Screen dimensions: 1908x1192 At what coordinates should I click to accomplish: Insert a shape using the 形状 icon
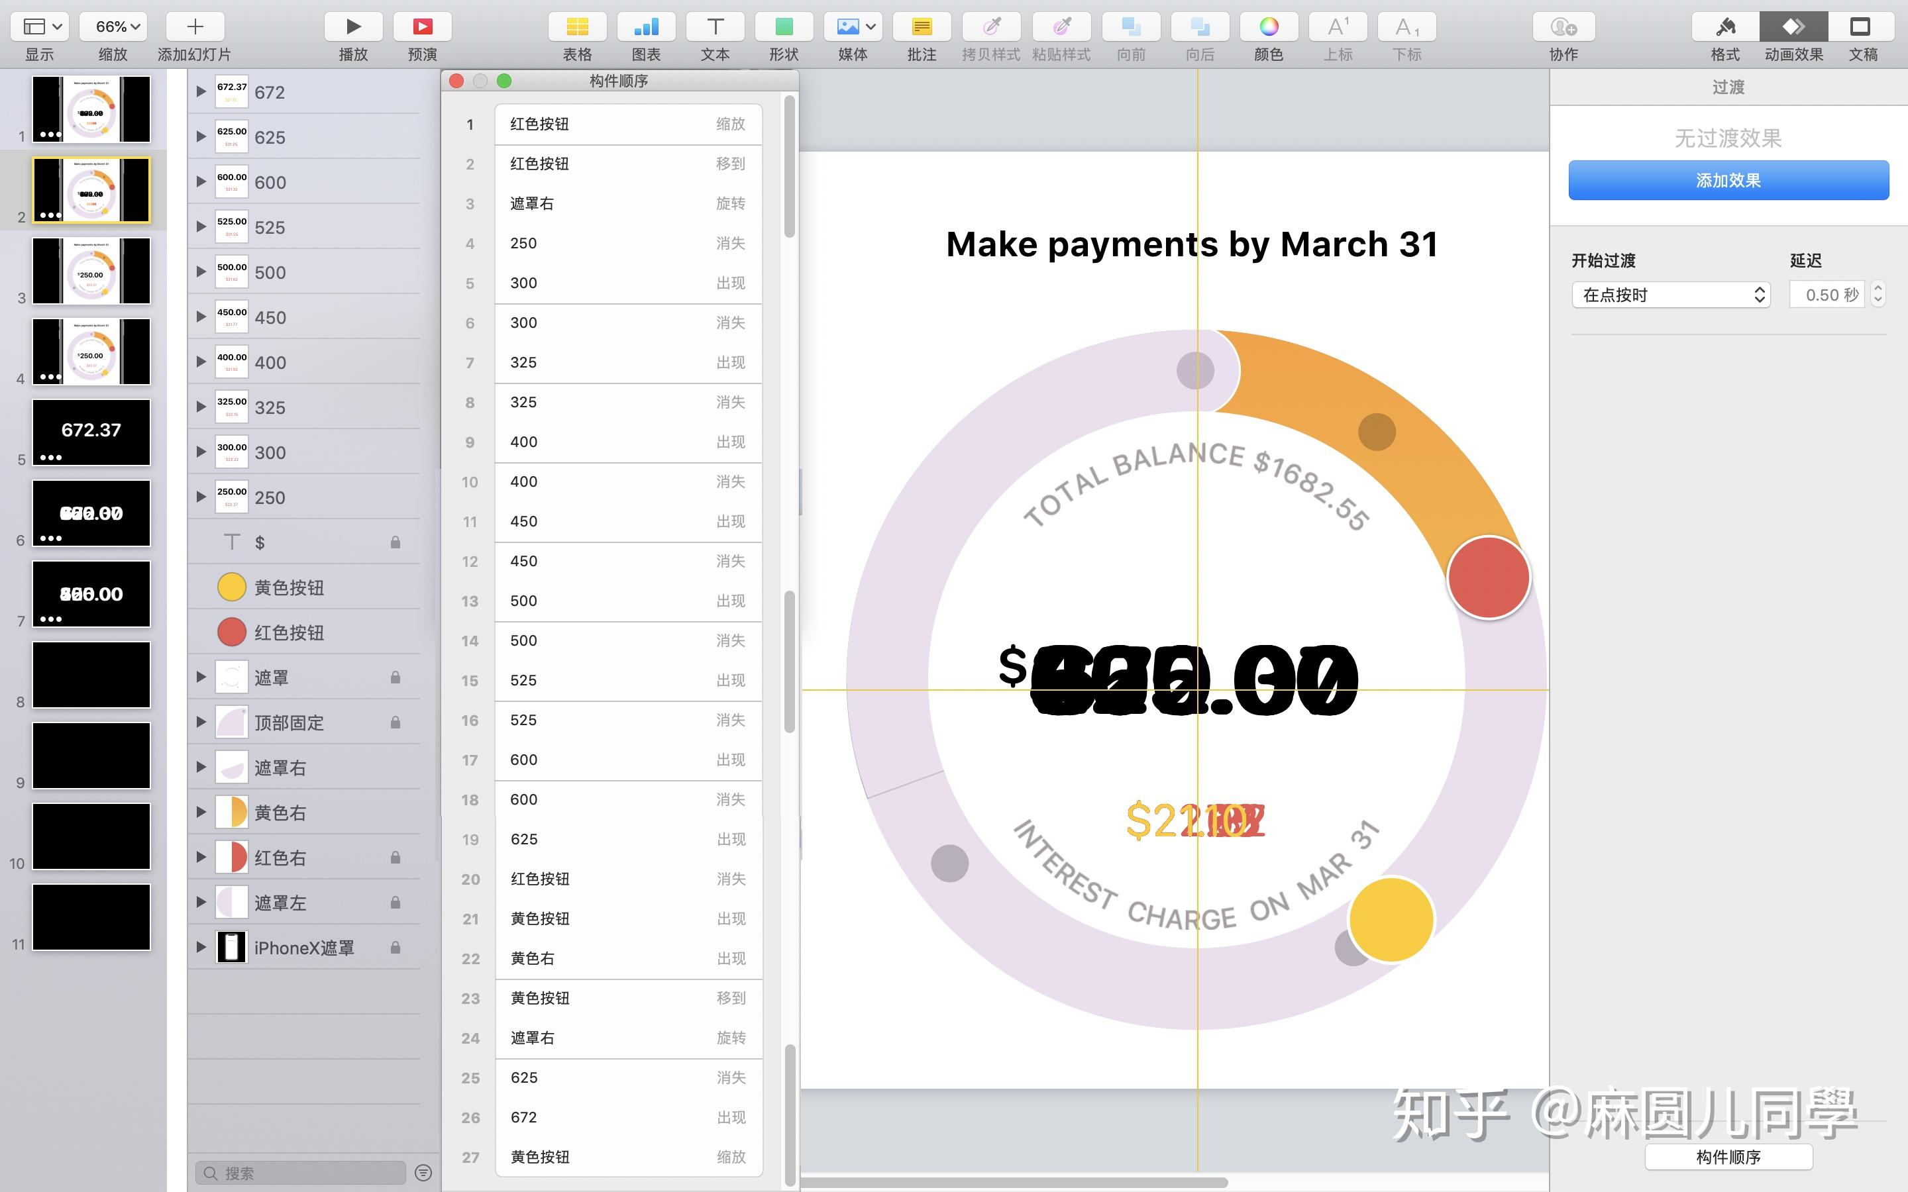[784, 26]
